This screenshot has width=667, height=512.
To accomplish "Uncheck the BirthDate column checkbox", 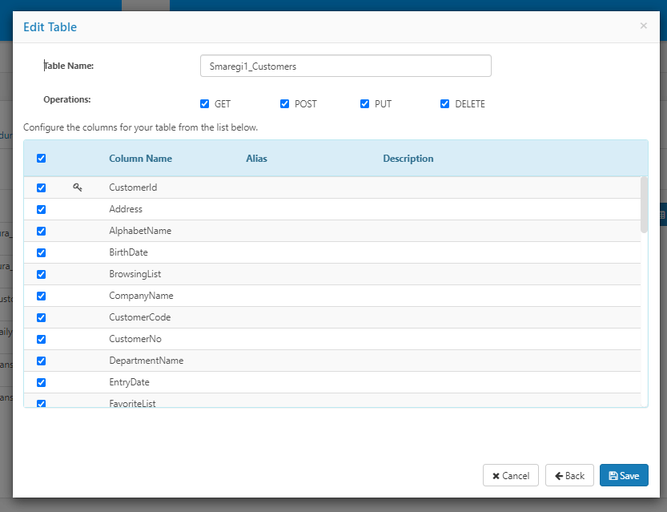I will tap(42, 253).
